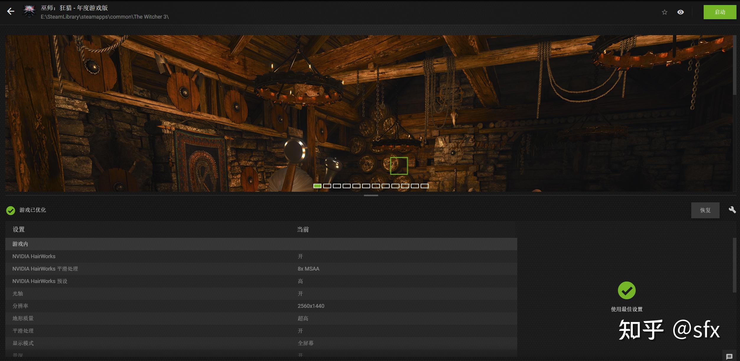Click 恢复 to revert settings

pyautogui.click(x=705, y=210)
